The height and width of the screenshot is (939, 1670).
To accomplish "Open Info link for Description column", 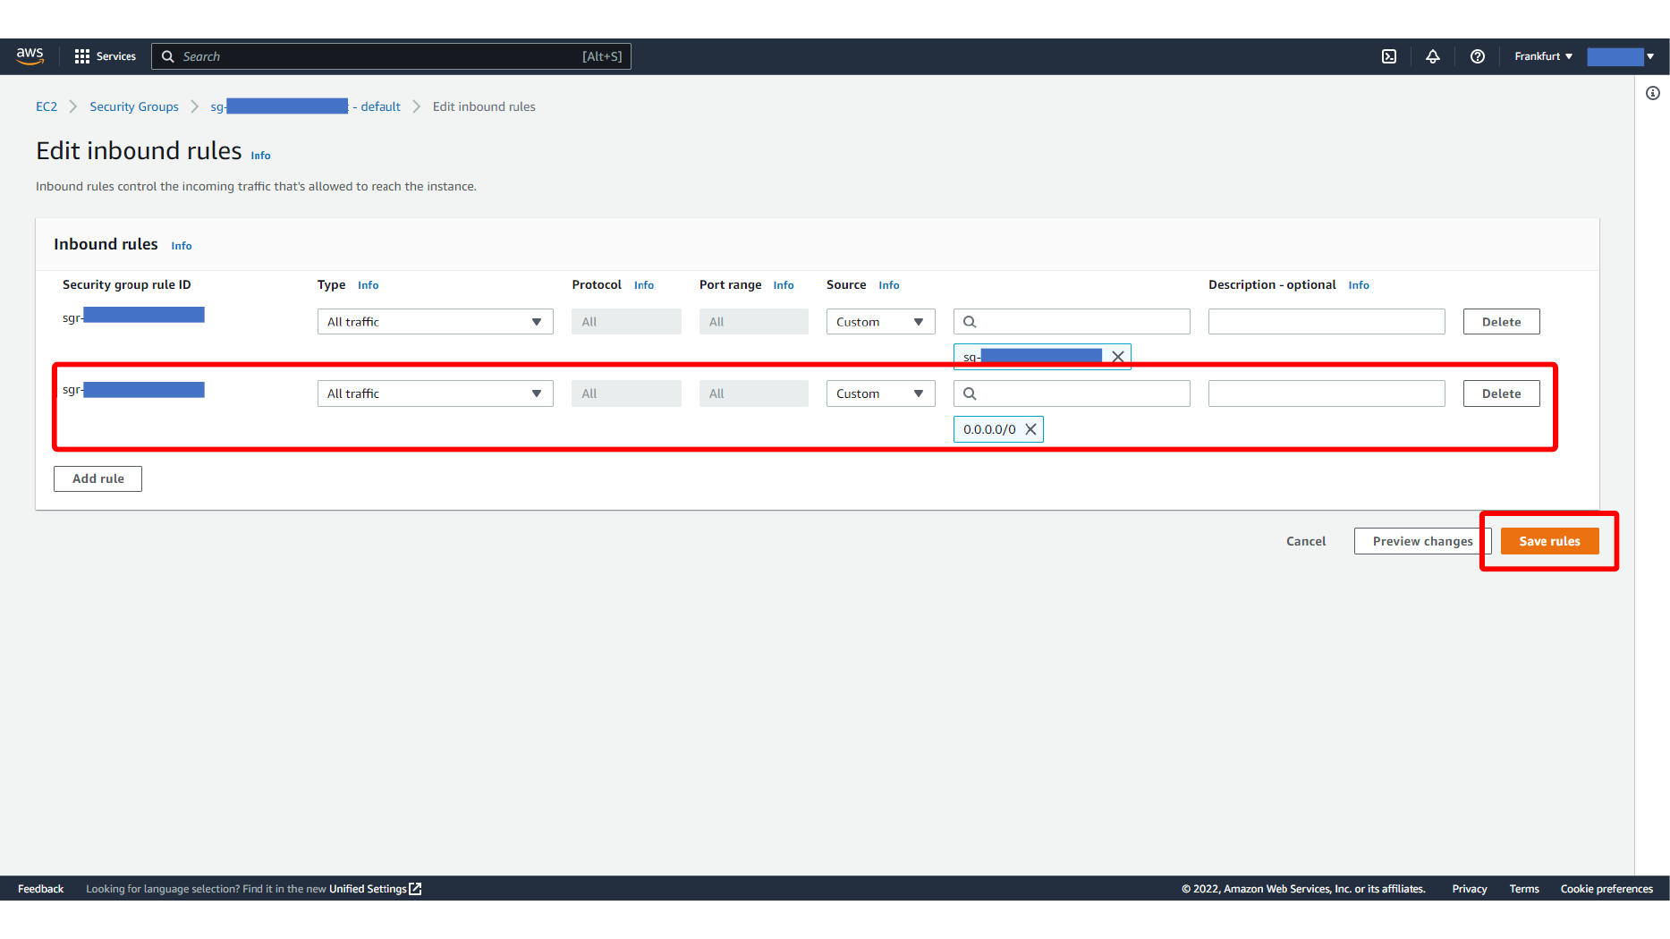I will pos(1359,285).
